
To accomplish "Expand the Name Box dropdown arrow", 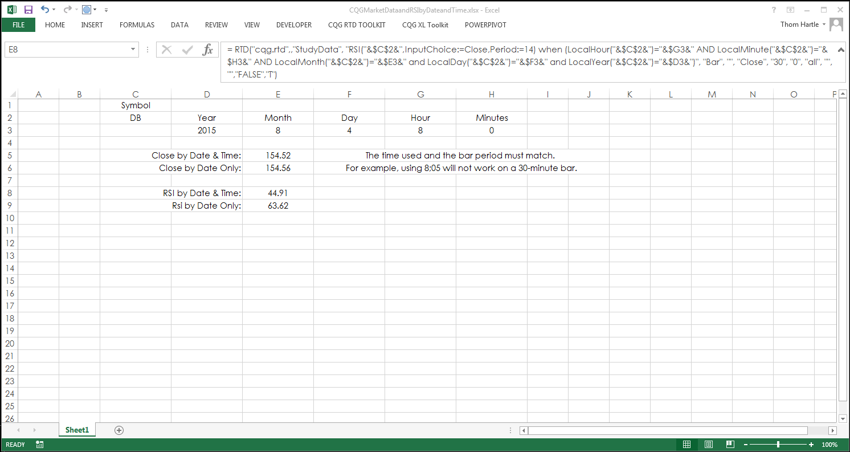I will 133,50.
